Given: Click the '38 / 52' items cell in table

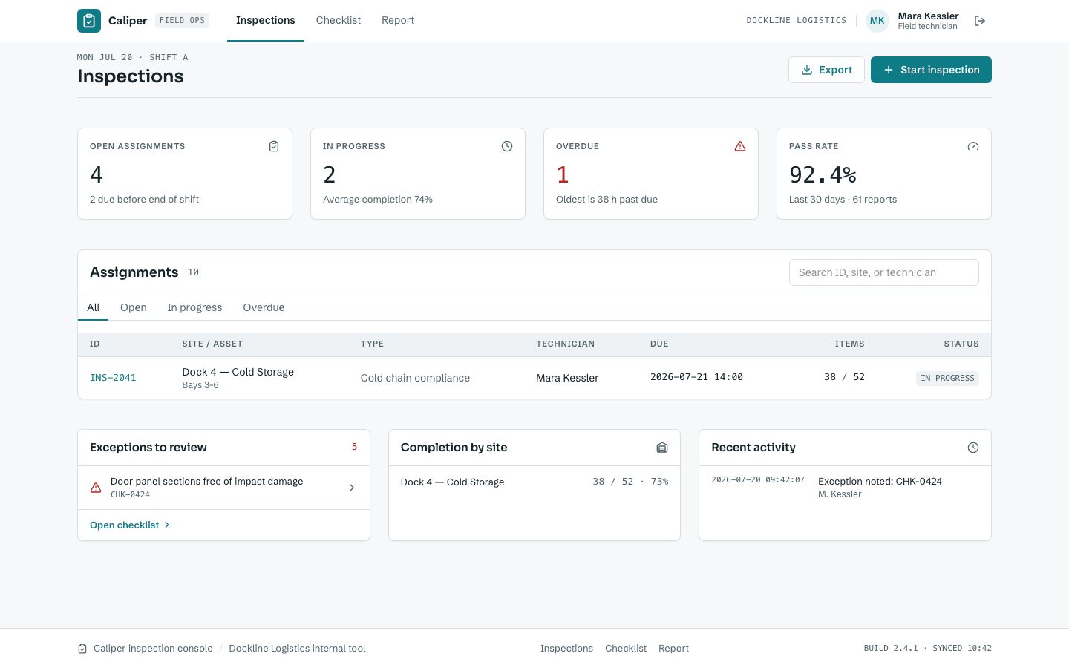Looking at the screenshot, I should pyautogui.click(x=844, y=377).
